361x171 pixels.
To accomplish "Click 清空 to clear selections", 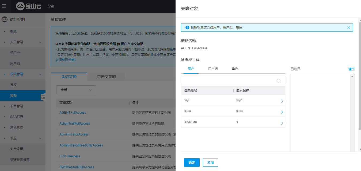I will (x=351, y=69).
